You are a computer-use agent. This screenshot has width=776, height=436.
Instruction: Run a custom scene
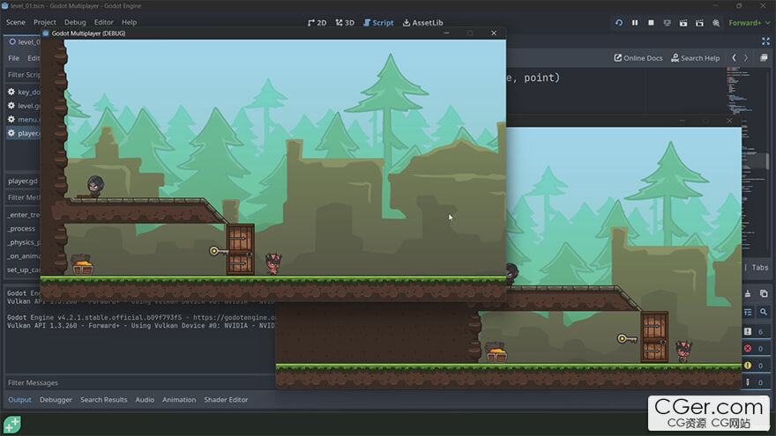[x=700, y=23]
